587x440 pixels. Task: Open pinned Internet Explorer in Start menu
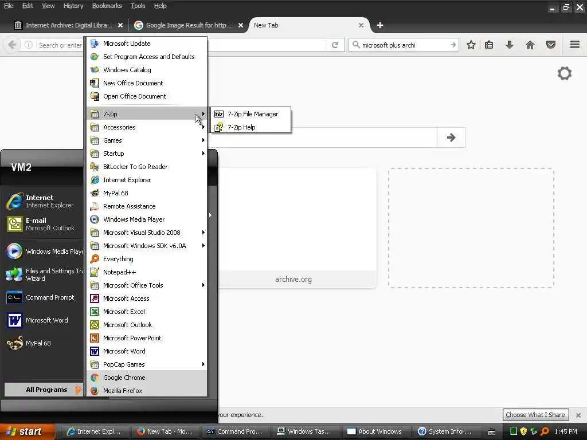[x=44, y=201]
